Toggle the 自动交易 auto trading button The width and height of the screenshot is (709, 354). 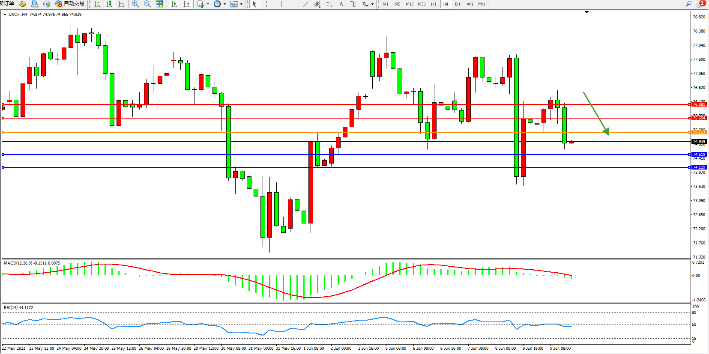pos(70,4)
